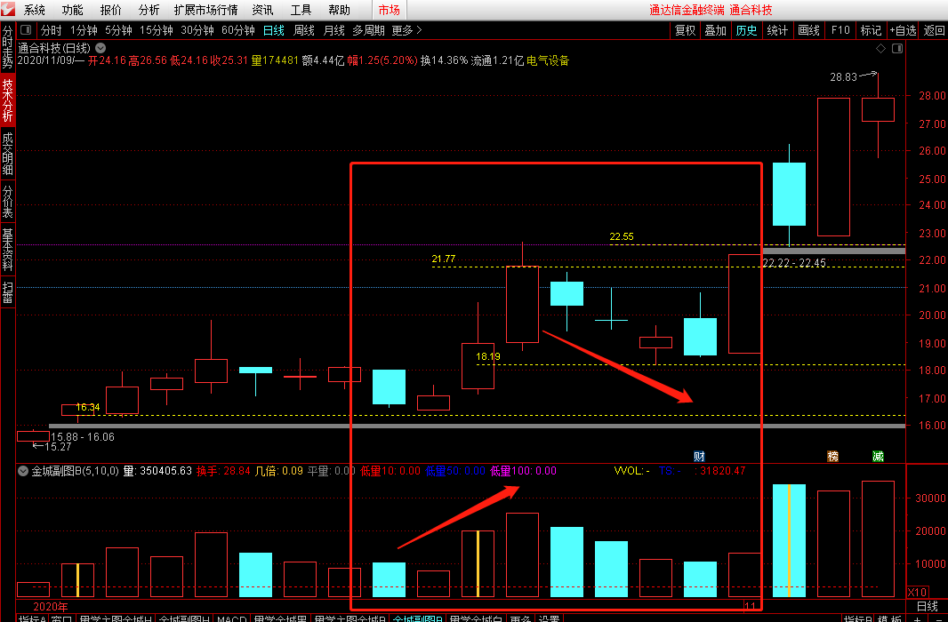Open the 分析 menu
948x622 pixels.
pos(149,11)
